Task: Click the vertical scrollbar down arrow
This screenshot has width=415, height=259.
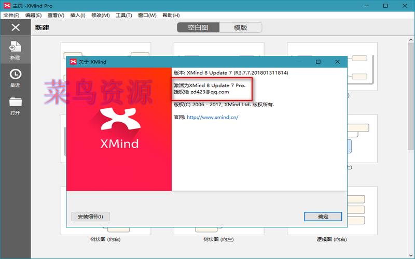Action: pyautogui.click(x=411, y=255)
